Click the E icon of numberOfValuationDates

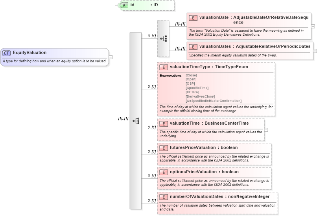pyautogui.click(x=164, y=197)
